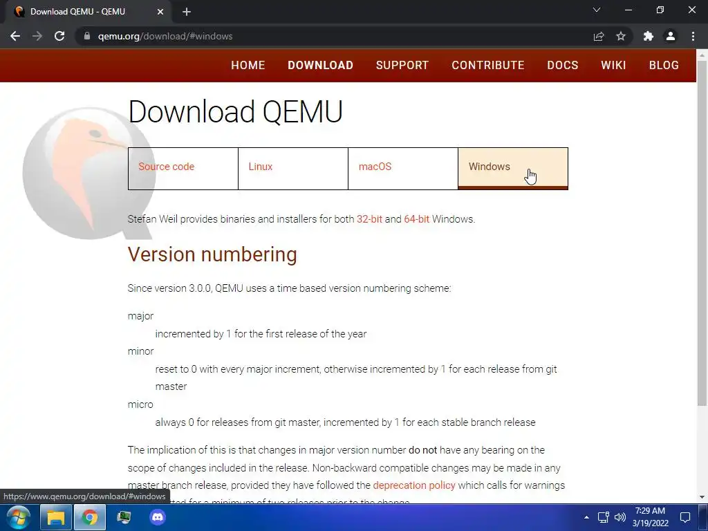Reload the QEMU download page
The width and height of the screenshot is (708, 531).
tap(59, 36)
